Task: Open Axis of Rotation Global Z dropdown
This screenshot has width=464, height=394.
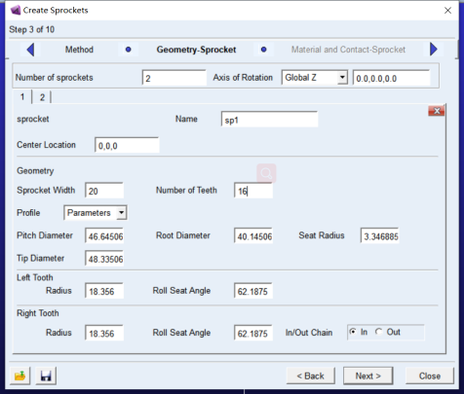Action: [x=342, y=78]
